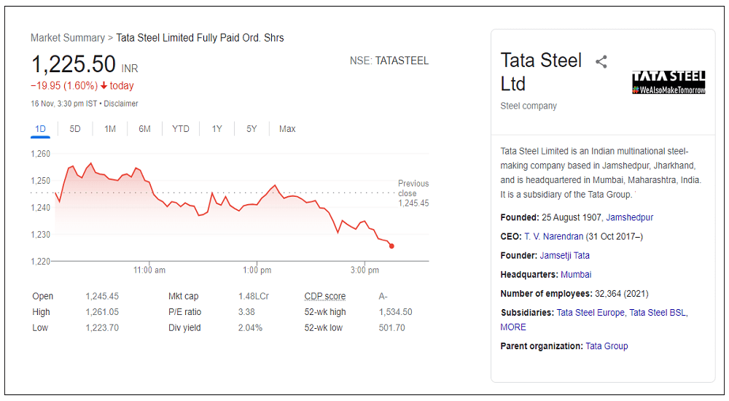Click the 11:00 am chart axis label
Image resolution: width=729 pixels, height=401 pixels.
point(149,270)
